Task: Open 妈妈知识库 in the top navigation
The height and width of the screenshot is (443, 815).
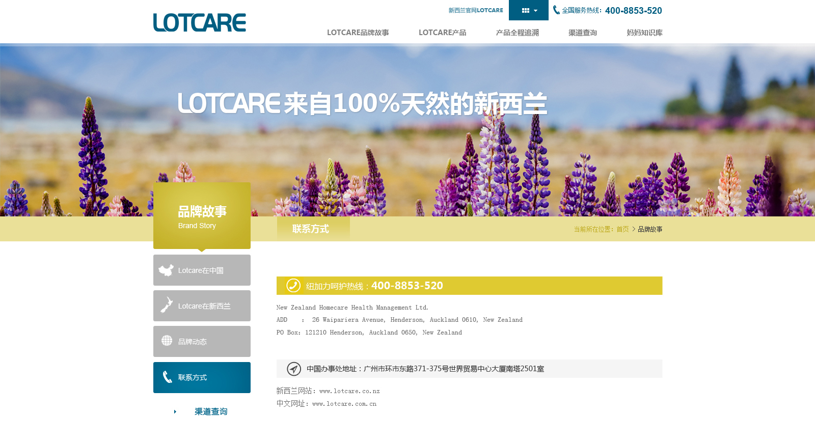Action: coord(644,33)
